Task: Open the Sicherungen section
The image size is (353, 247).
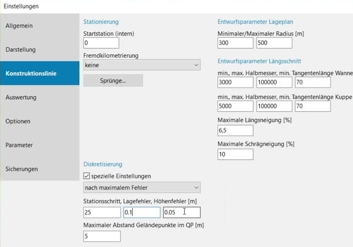Action: point(40,169)
